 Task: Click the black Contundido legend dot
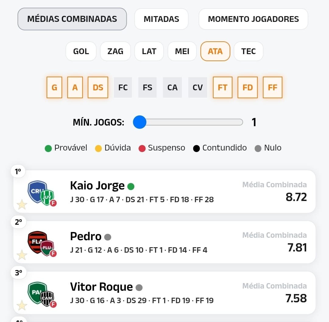pyautogui.click(x=196, y=148)
